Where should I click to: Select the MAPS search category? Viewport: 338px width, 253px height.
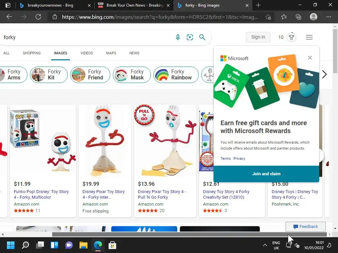pos(111,53)
